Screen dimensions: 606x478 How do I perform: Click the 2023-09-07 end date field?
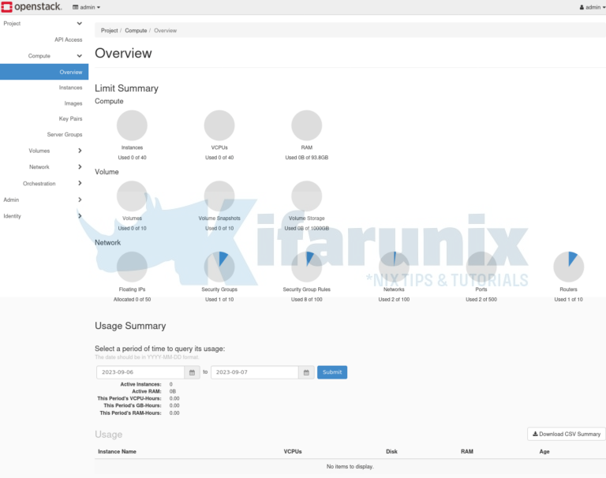[255, 372]
